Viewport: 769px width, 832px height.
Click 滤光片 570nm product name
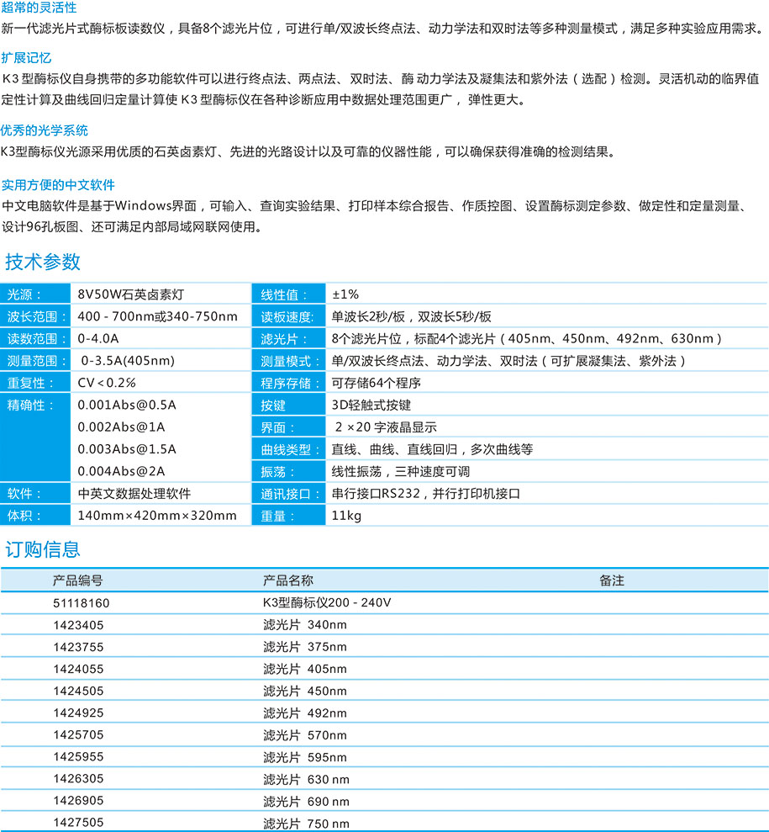(305, 735)
